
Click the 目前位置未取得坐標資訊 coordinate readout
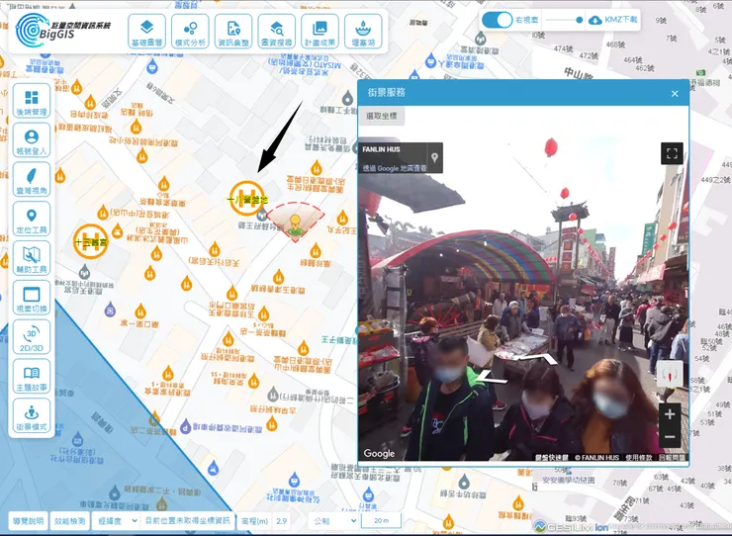click(x=188, y=520)
